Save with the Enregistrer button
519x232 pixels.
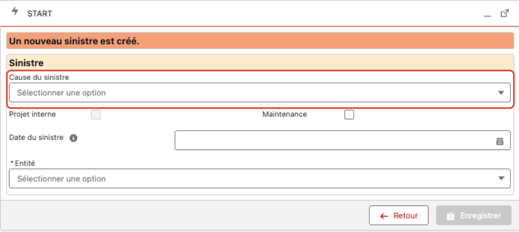point(474,216)
